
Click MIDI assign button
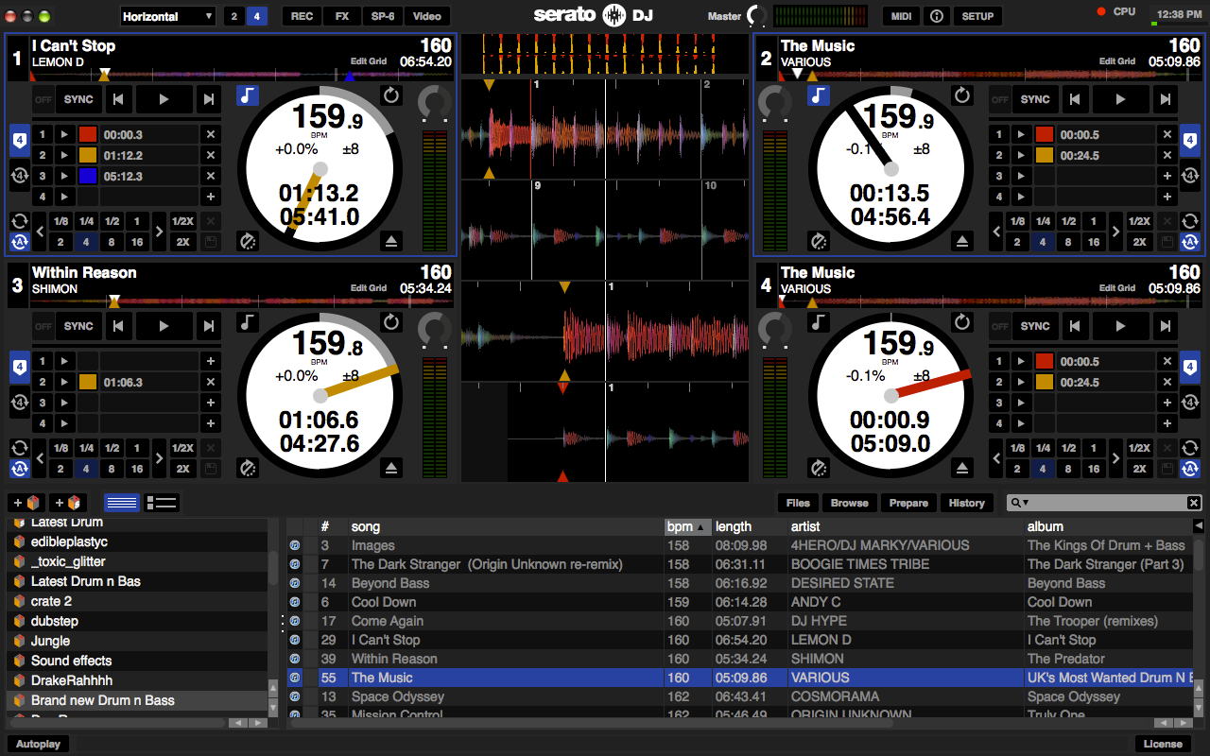[x=902, y=16]
